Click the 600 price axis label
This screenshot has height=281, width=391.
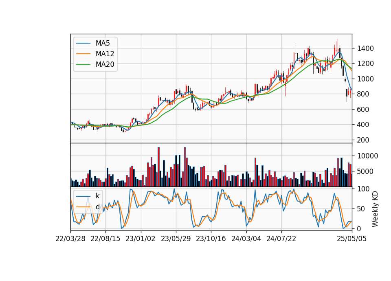coord(363,110)
